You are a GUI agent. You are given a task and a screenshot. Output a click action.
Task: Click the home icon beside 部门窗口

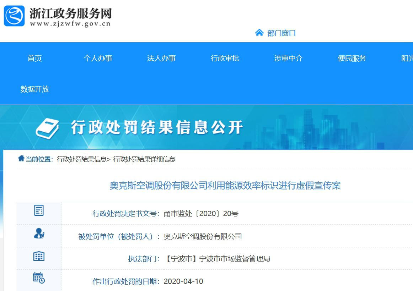[259, 33]
